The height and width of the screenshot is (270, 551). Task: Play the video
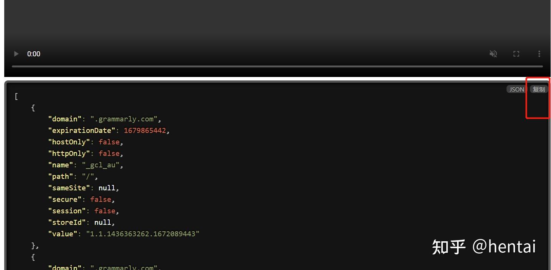coord(16,54)
